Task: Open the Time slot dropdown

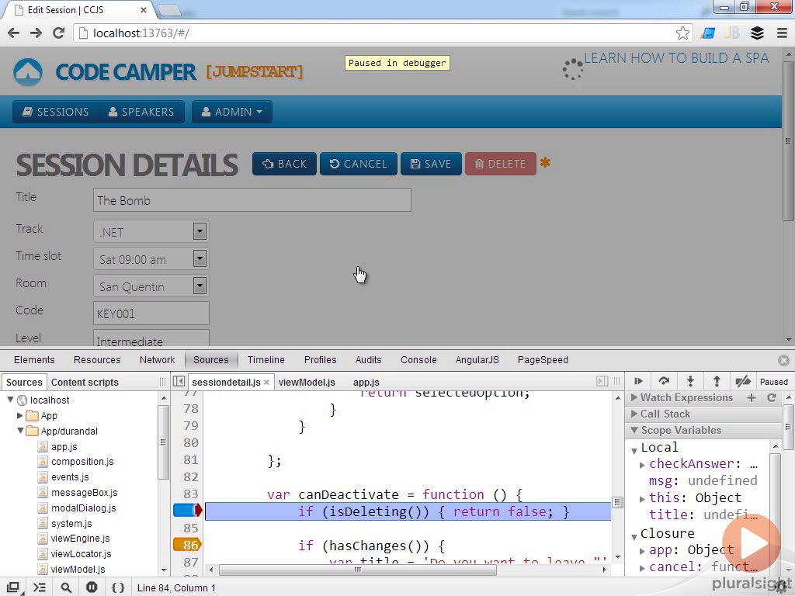Action: tap(200, 259)
